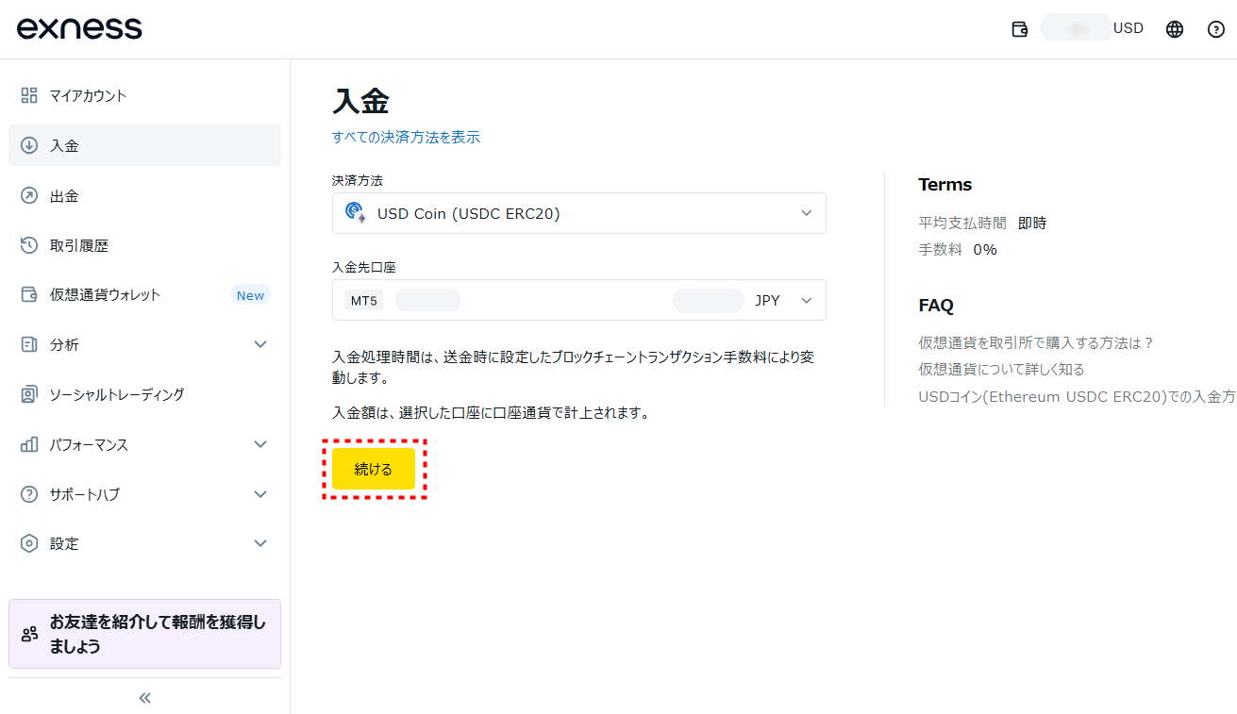Click the USDC coin icon
The height and width of the screenshot is (714, 1237).
point(356,212)
